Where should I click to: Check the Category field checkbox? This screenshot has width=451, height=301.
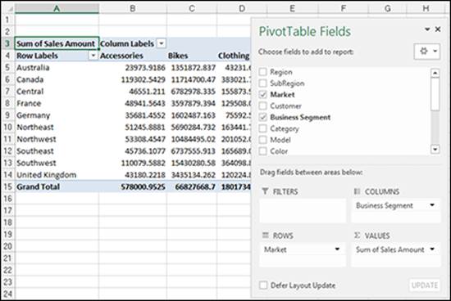(x=263, y=128)
